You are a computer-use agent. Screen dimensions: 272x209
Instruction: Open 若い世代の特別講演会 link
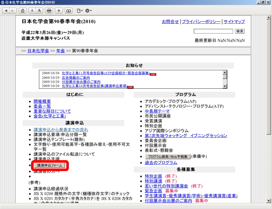(166, 186)
